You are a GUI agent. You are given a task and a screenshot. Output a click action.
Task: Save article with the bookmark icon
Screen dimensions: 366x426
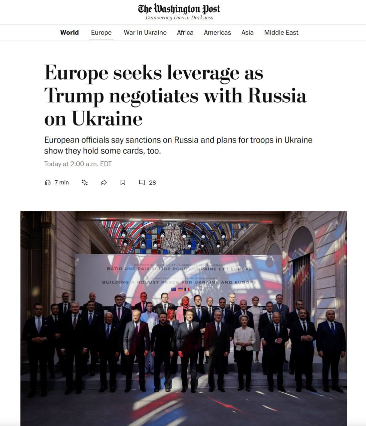point(123,182)
